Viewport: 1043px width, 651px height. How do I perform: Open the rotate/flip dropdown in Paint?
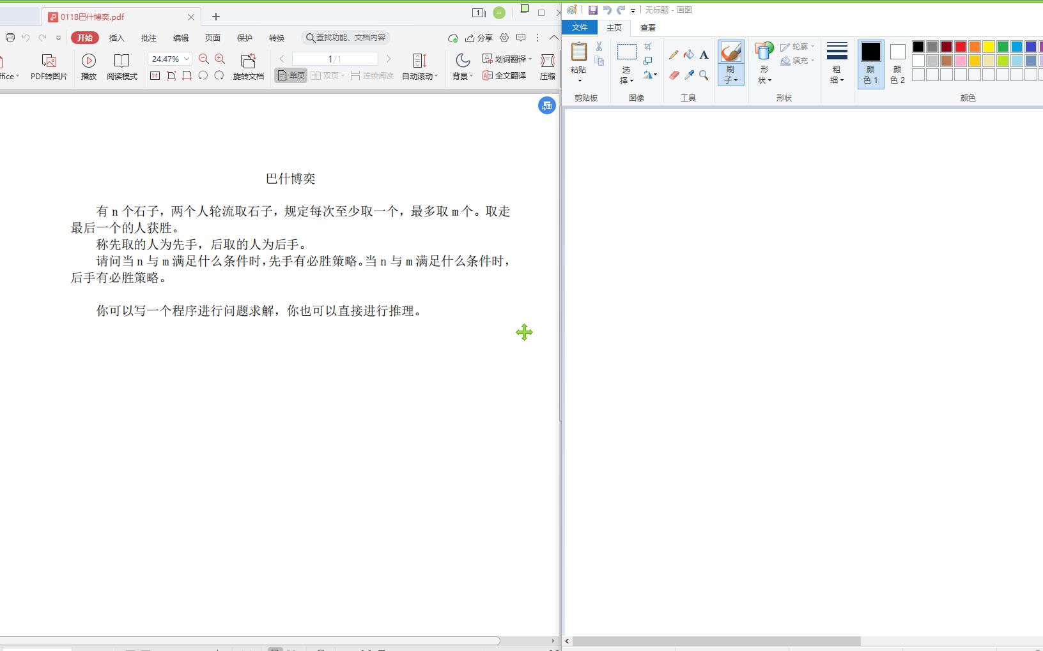650,75
